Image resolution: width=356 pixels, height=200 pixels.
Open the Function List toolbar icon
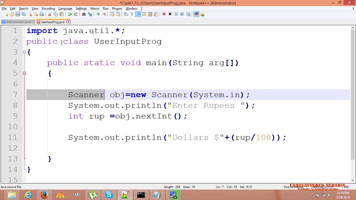tap(156, 14)
